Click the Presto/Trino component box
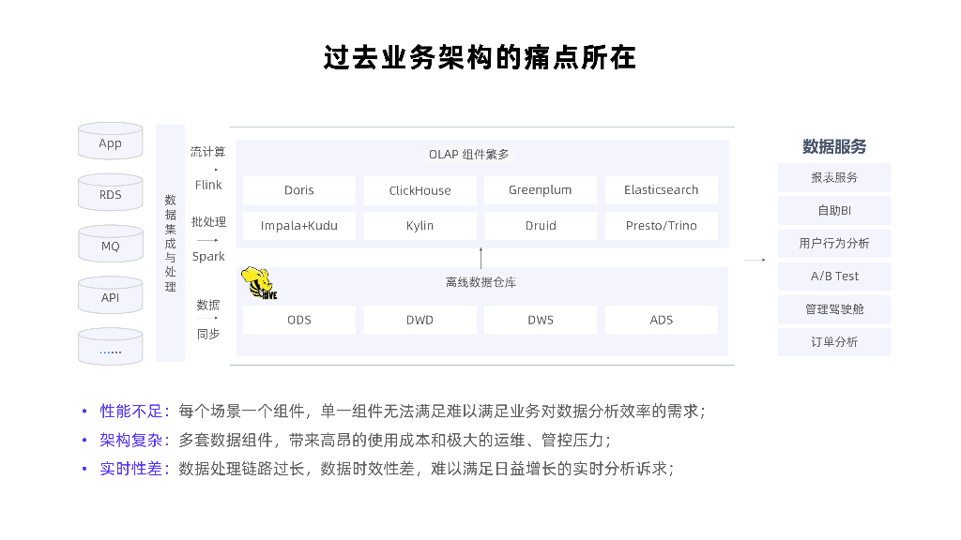The width and height of the screenshot is (961, 540). point(662,226)
